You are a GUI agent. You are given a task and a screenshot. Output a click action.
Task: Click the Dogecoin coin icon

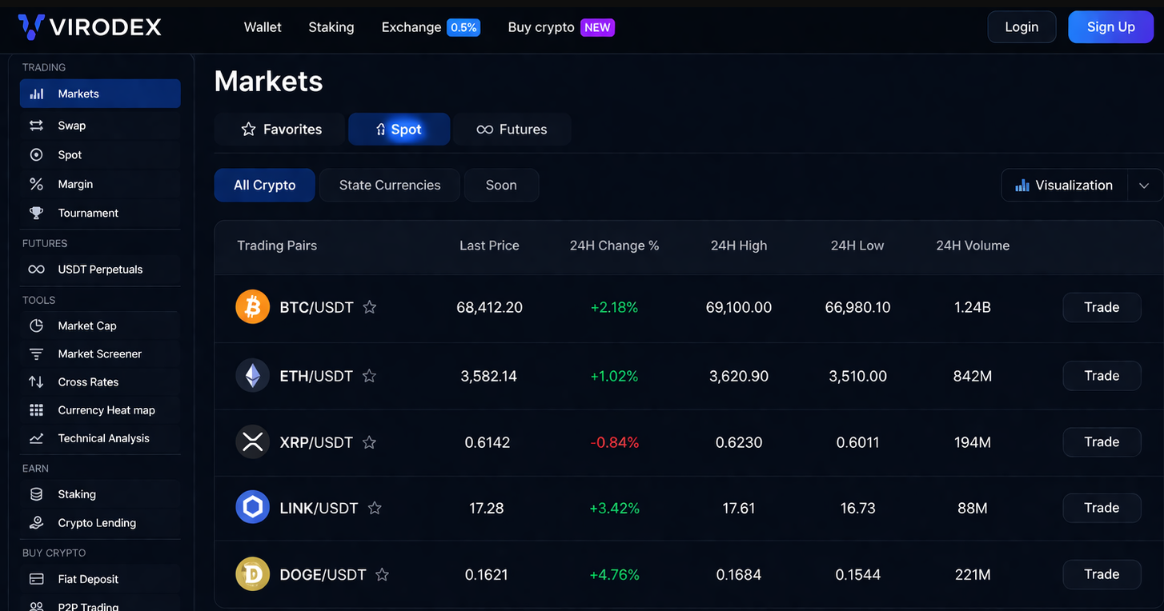[x=252, y=574]
